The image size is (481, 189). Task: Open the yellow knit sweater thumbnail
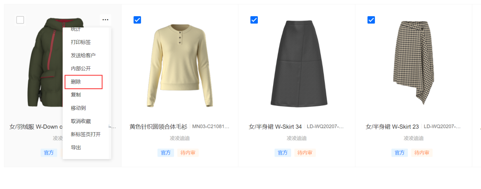click(x=180, y=66)
